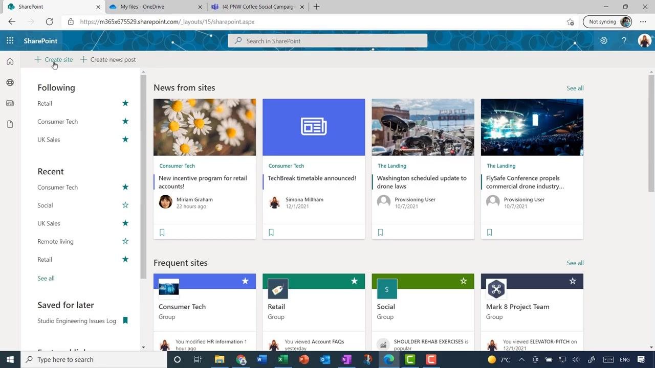Switch to PNW Coffee Social Campaign tab
The image size is (655, 368).
tap(258, 7)
